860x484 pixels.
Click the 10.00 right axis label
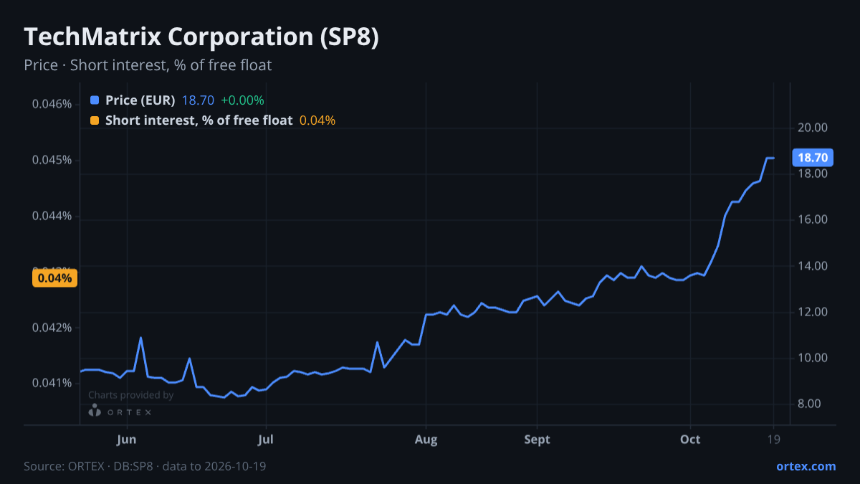[813, 358]
